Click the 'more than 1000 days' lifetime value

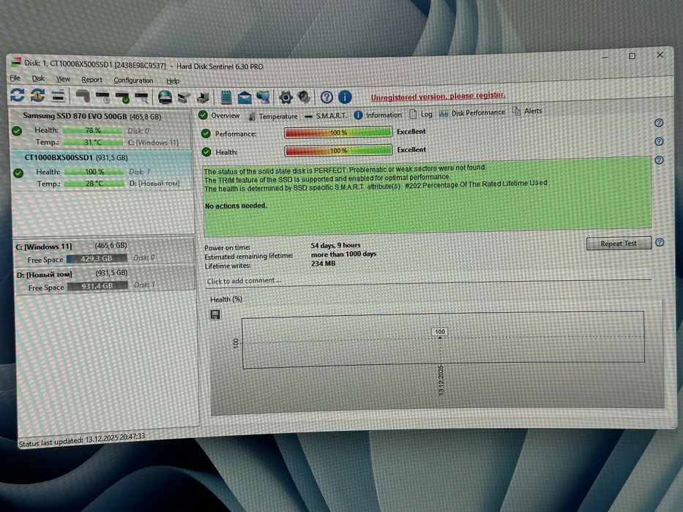343,255
